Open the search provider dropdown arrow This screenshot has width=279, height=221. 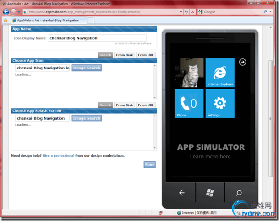(271, 12)
